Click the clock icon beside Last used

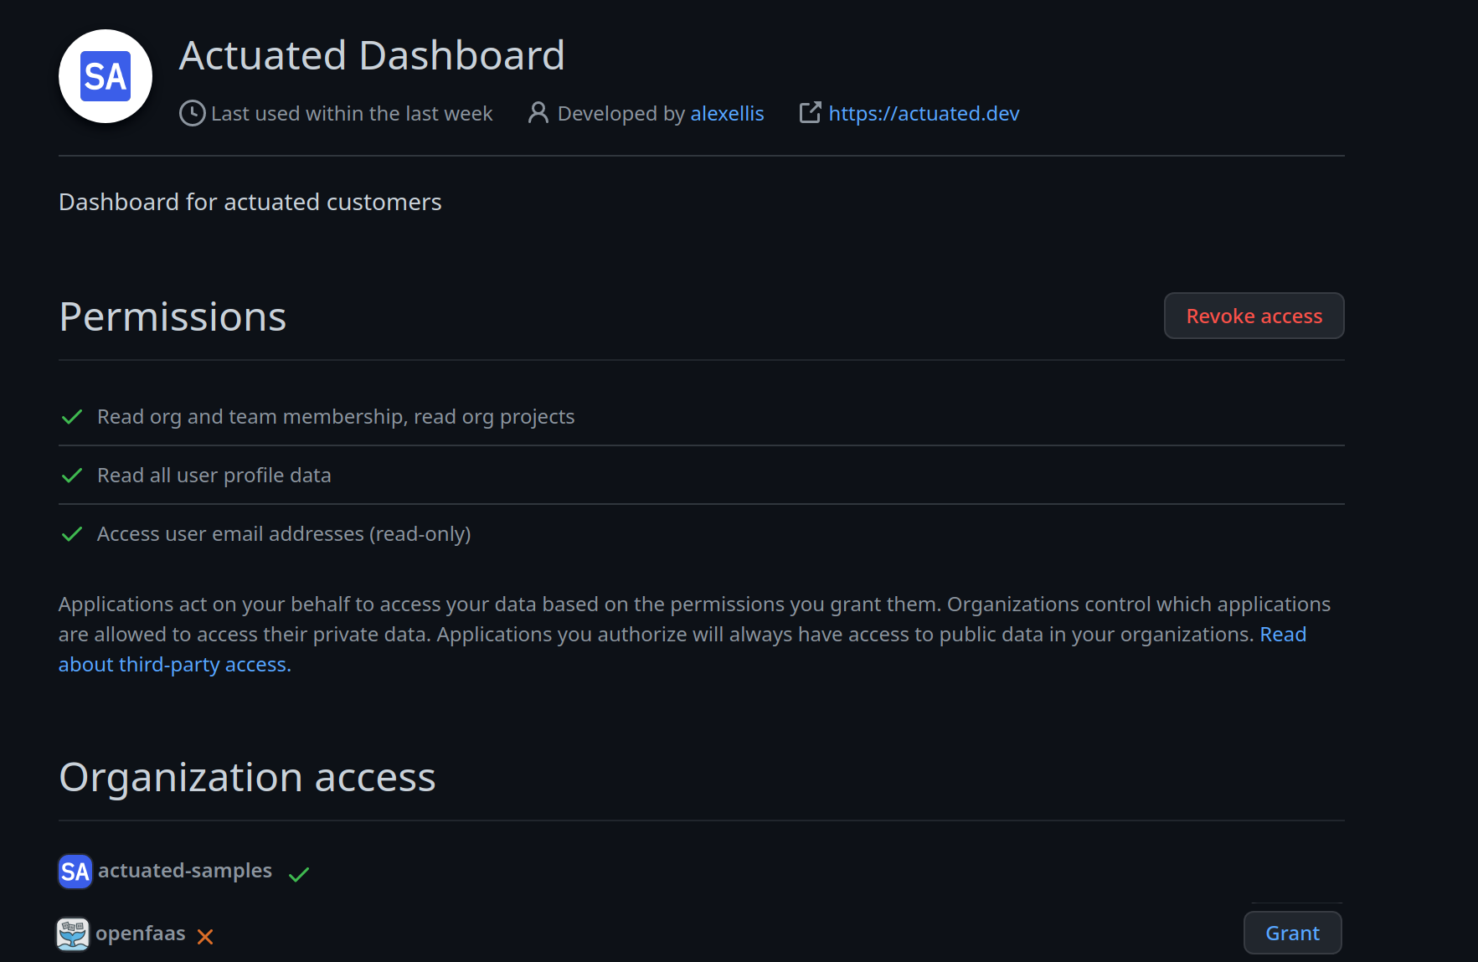pos(193,113)
